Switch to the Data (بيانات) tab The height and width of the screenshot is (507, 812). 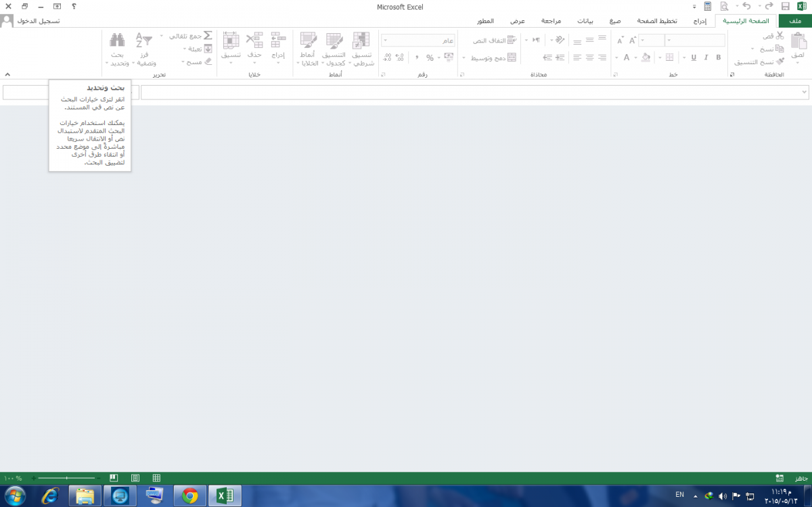coord(585,21)
